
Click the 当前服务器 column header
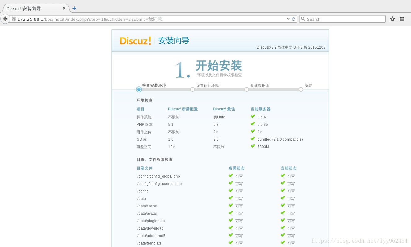pyautogui.click(x=260, y=109)
